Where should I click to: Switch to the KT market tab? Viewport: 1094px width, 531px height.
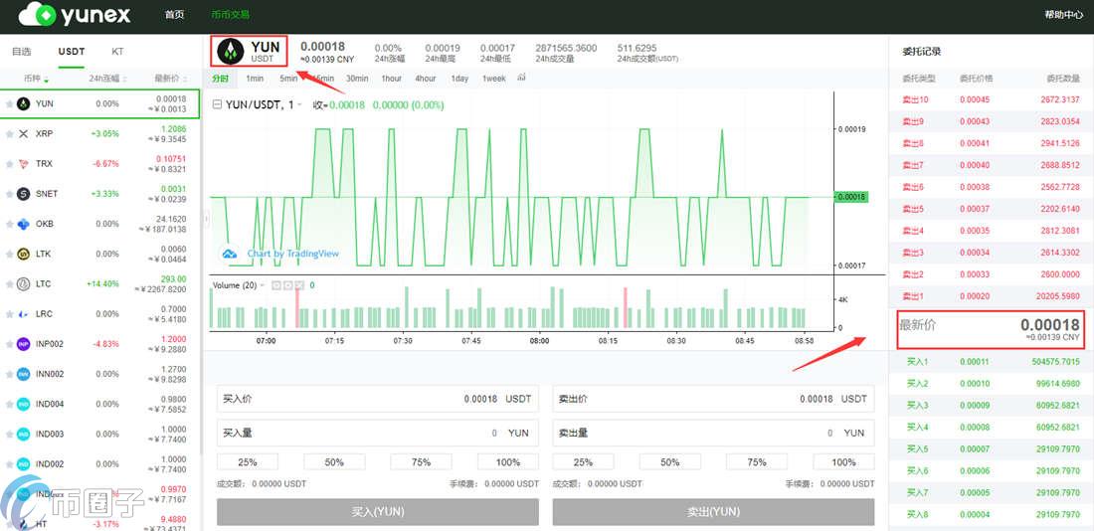click(117, 52)
